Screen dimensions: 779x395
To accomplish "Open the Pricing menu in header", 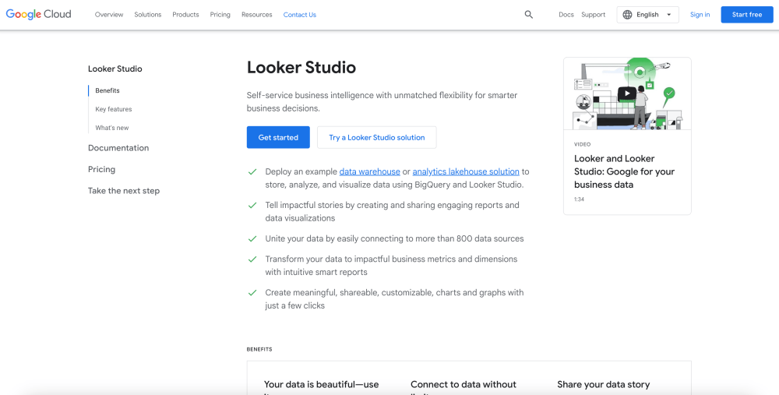I will (x=220, y=15).
